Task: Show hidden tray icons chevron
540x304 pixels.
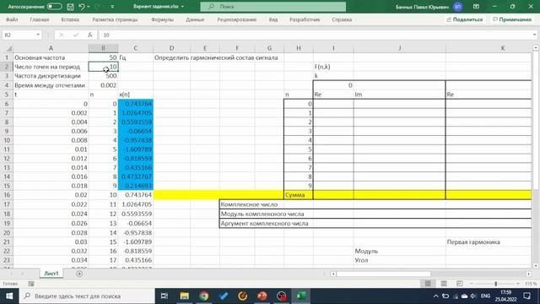Action: (x=435, y=296)
